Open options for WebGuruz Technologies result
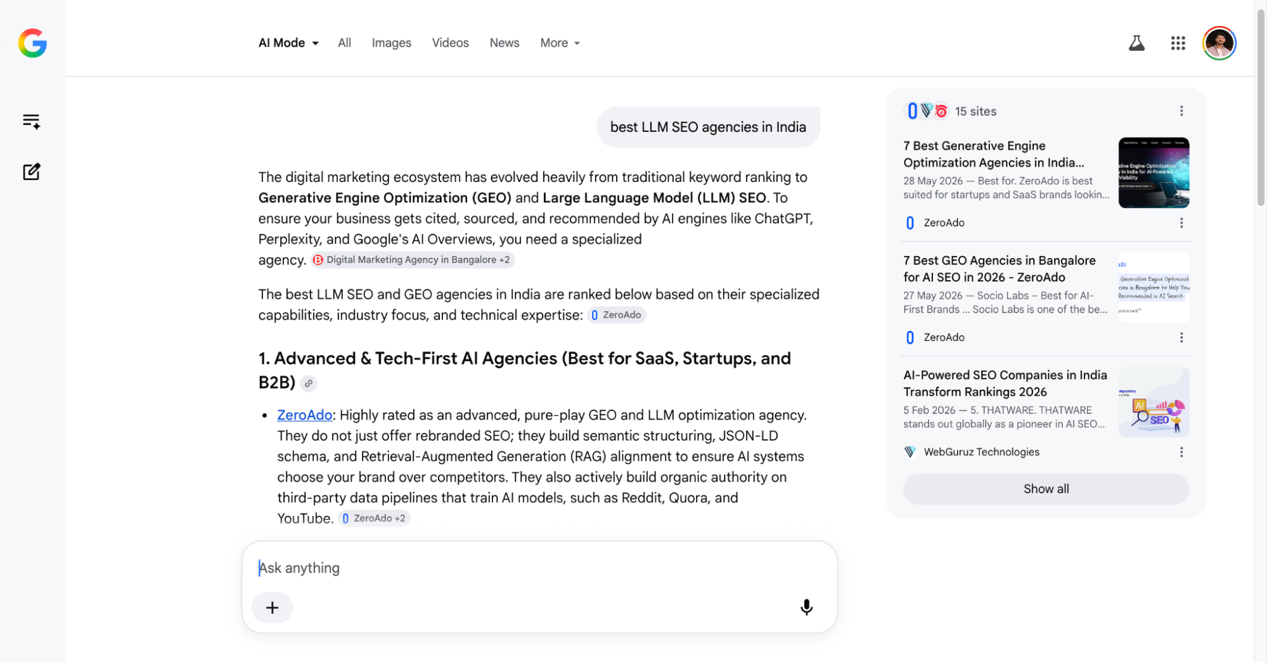Viewport: 1267px width, 663px height. coord(1181,453)
